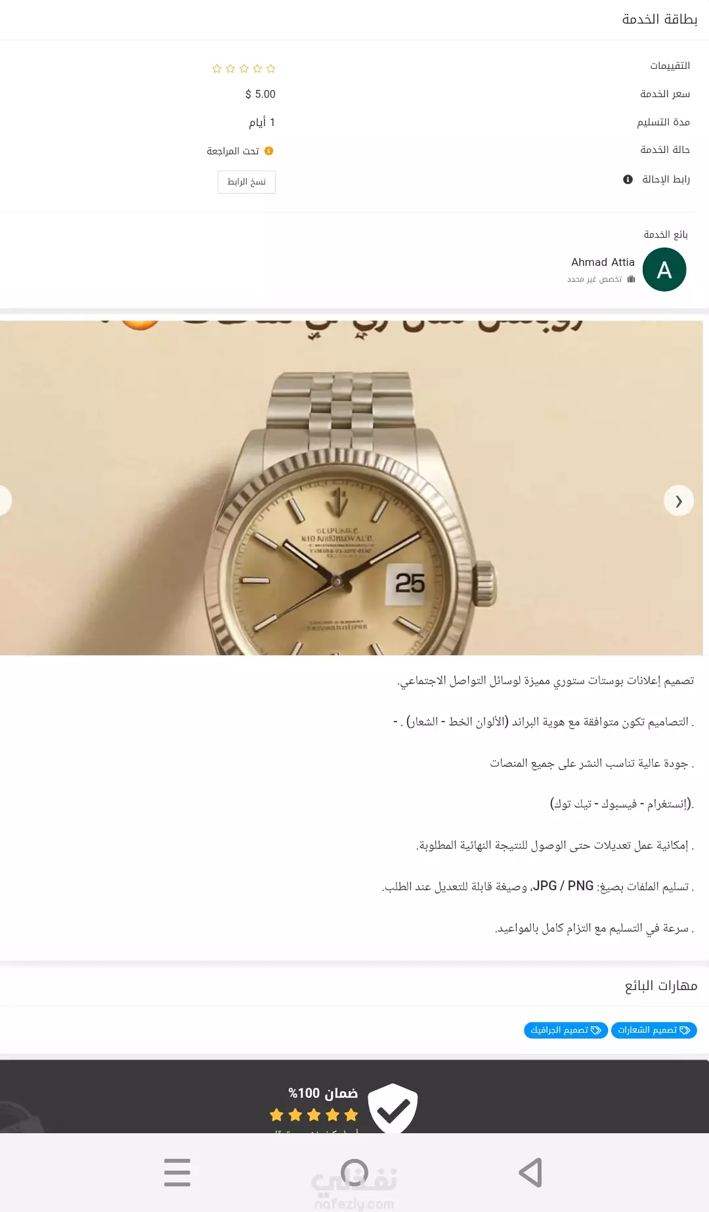The width and height of the screenshot is (709, 1212).
Task: Click the middle rating star
Action: tap(244, 68)
